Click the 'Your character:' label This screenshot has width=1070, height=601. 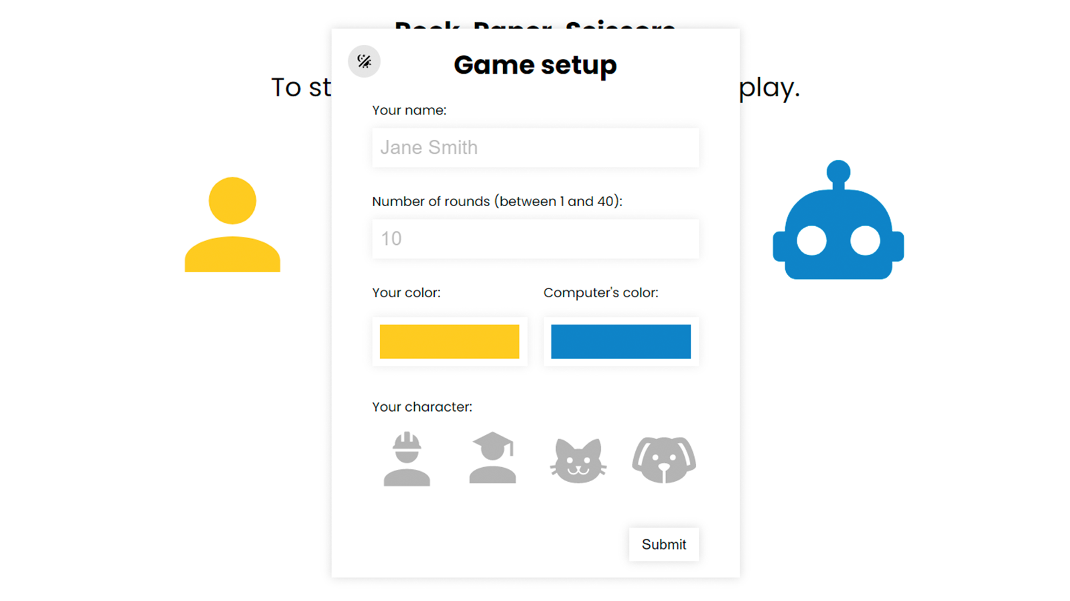422,407
